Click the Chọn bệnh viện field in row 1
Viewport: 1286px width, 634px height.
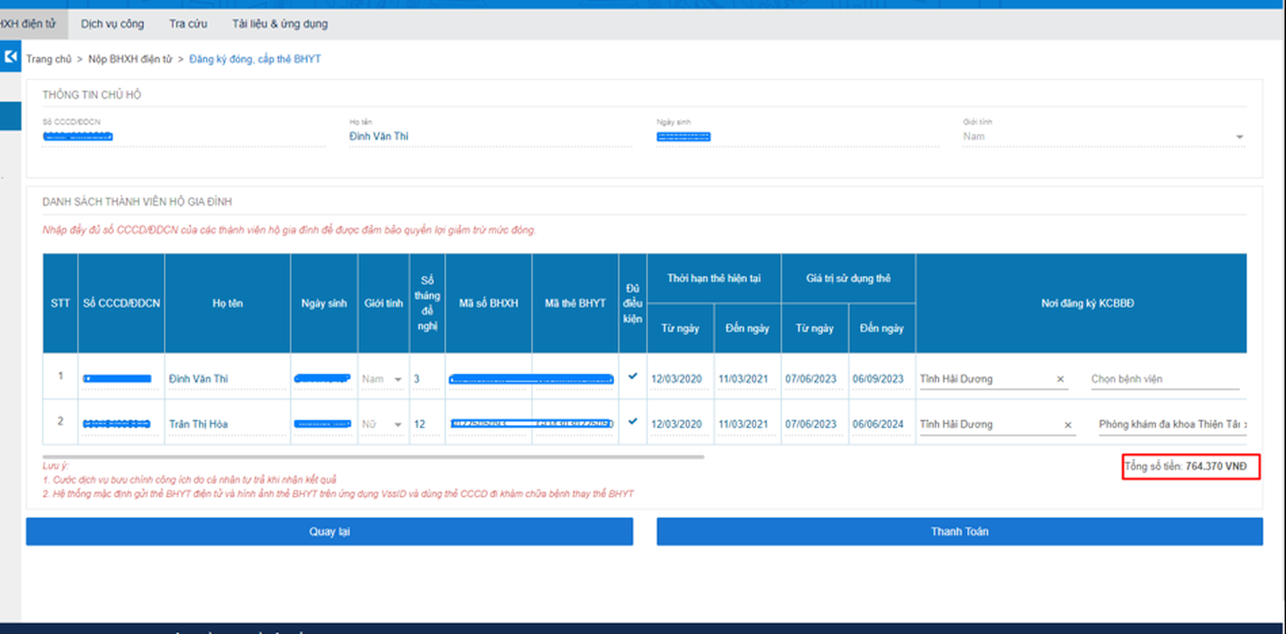coord(1164,379)
